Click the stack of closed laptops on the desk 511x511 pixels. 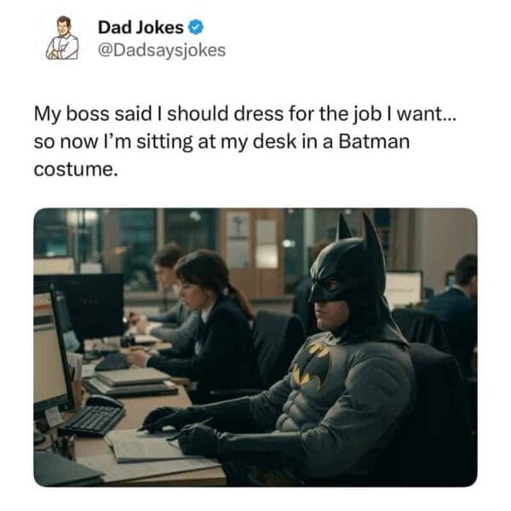(132, 382)
